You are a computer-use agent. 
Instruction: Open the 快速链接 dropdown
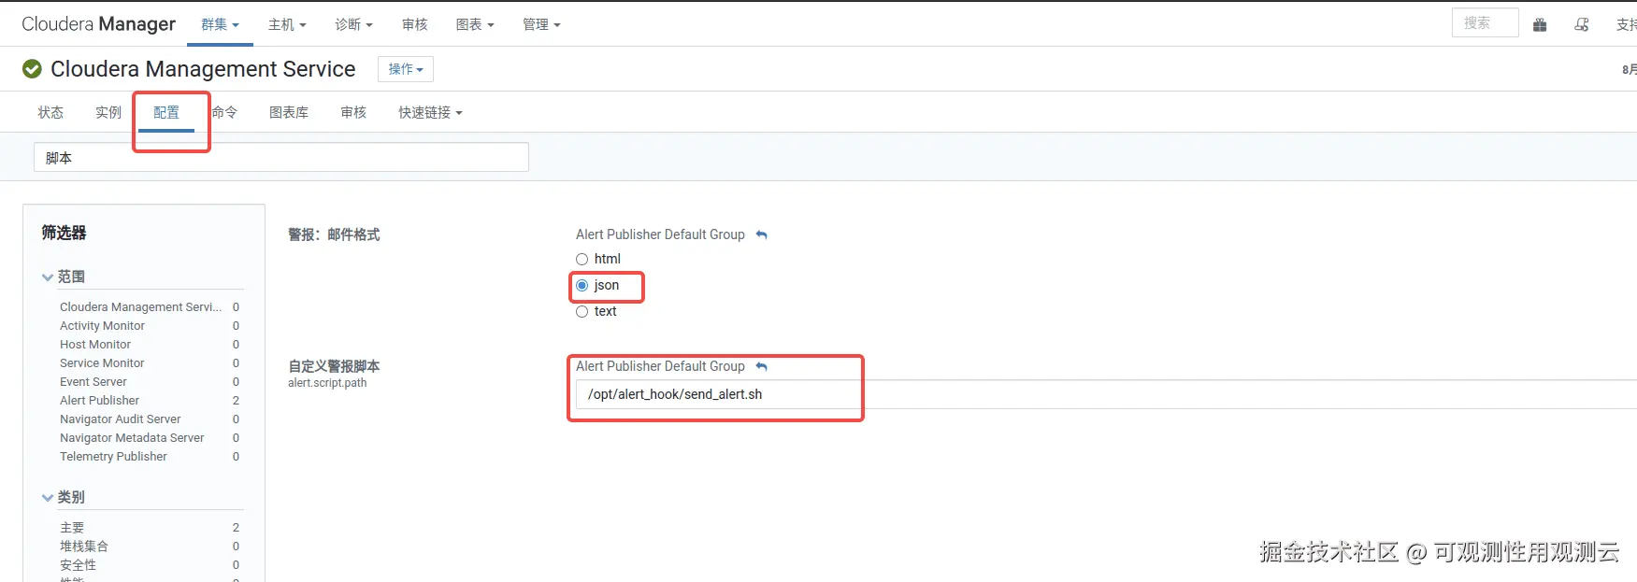[430, 112]
